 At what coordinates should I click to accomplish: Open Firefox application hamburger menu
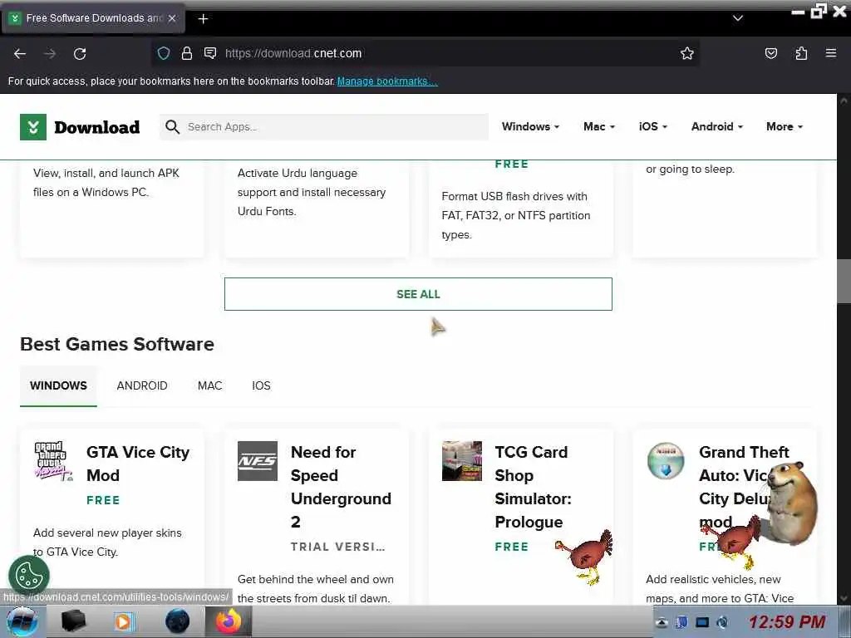coord(831,53)
